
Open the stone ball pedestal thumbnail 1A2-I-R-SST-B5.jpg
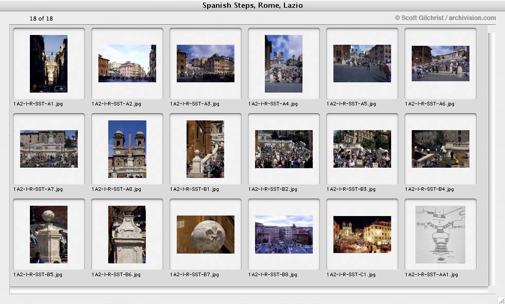(x=48, y=235)
